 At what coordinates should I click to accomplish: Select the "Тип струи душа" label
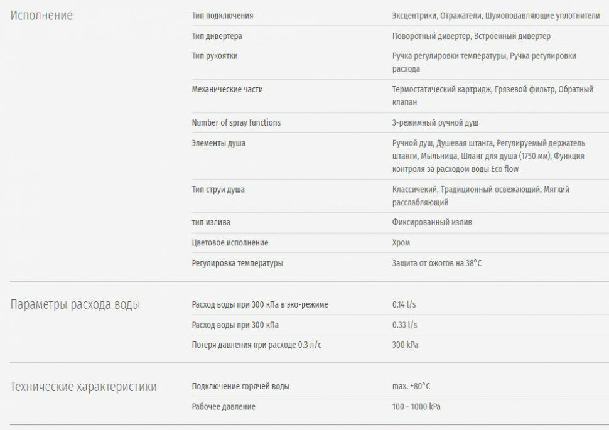click(x=218, y=190)
